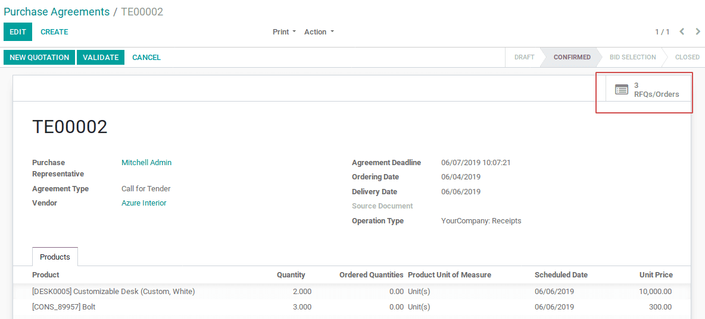Open the RFQs/Orders list icon

[622, 90]
